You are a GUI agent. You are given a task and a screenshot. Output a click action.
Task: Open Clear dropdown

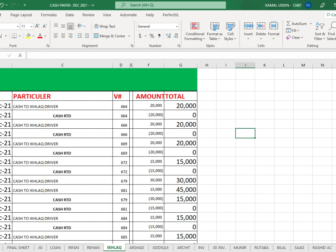pos(295,38)
